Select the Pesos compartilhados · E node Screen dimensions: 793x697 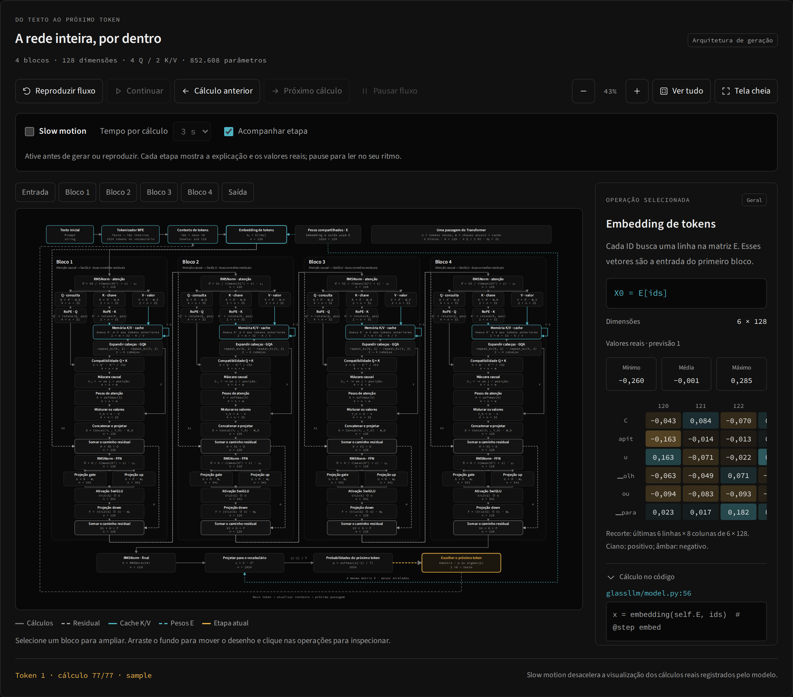(328, 234)
